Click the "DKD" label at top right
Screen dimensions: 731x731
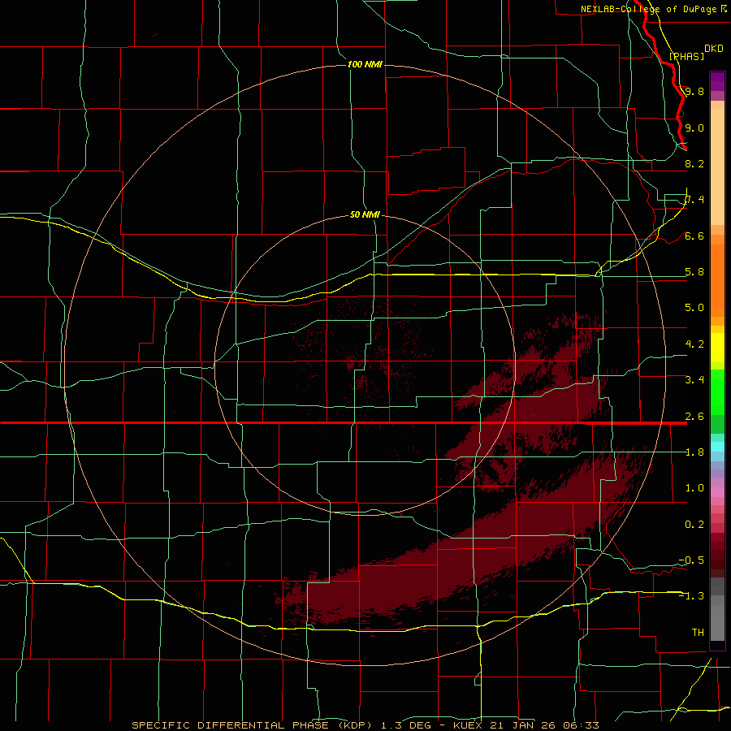coord(713,48)
